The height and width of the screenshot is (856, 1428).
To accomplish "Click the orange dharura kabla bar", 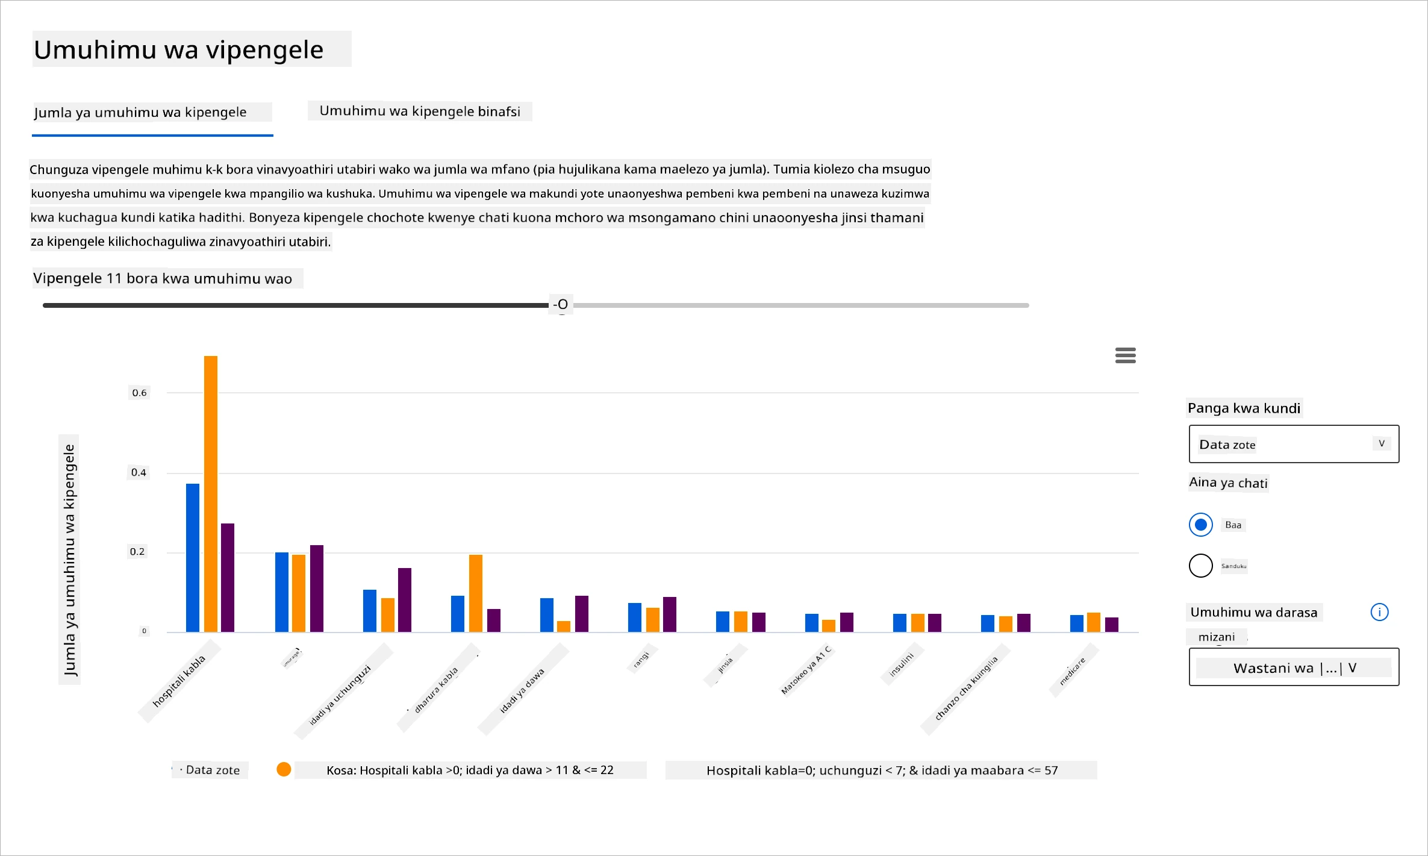I will tap(476, 593).
